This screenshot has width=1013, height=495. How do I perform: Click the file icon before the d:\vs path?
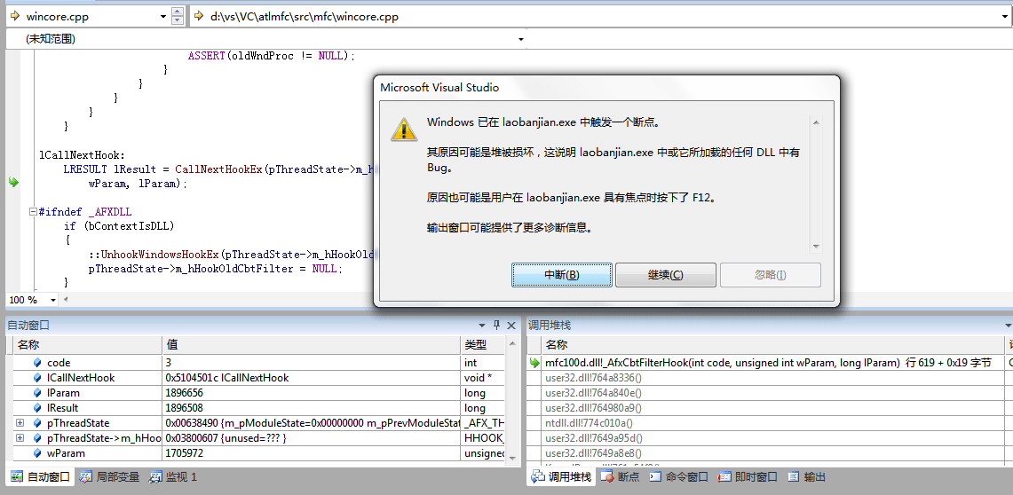click(x=200, y=17)
